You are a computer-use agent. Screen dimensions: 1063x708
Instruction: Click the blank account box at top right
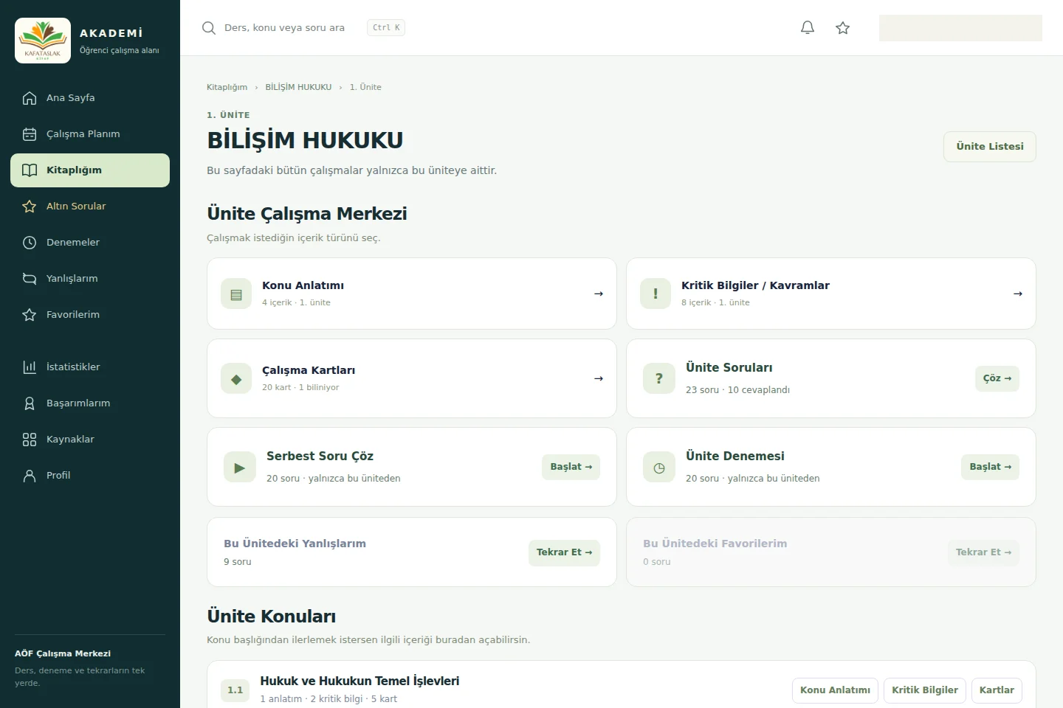coord(960,28)
